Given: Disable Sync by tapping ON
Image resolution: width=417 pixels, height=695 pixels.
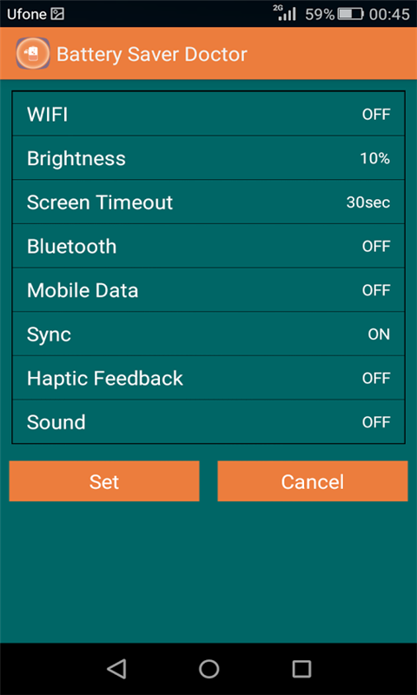Looking at the screenshot, I should coord(379,334).
